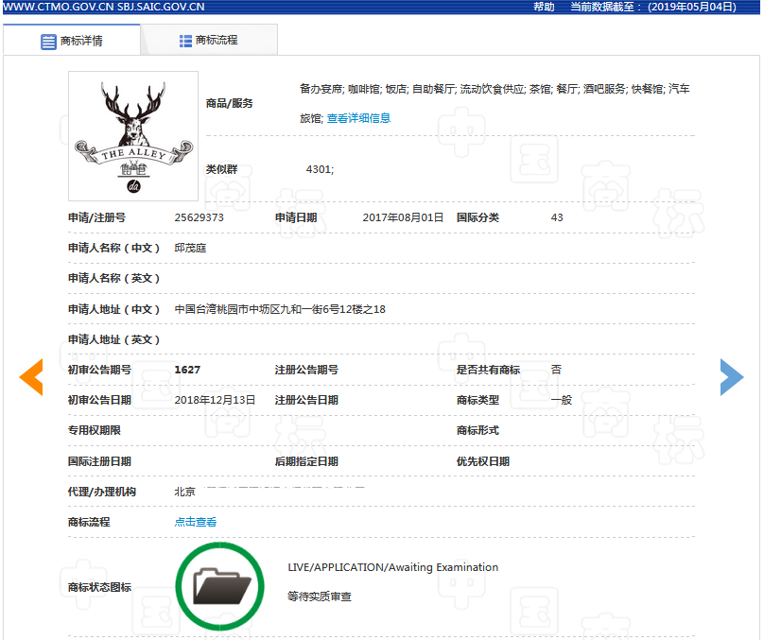Open 点击查看 trademark process link
Image resolution: width=764 pixels, height=640 pixels.
(196, 522)
